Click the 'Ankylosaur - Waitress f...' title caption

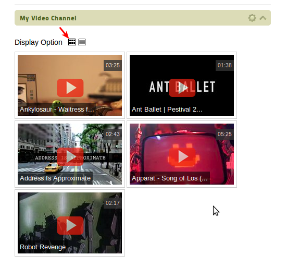[57, 110]
